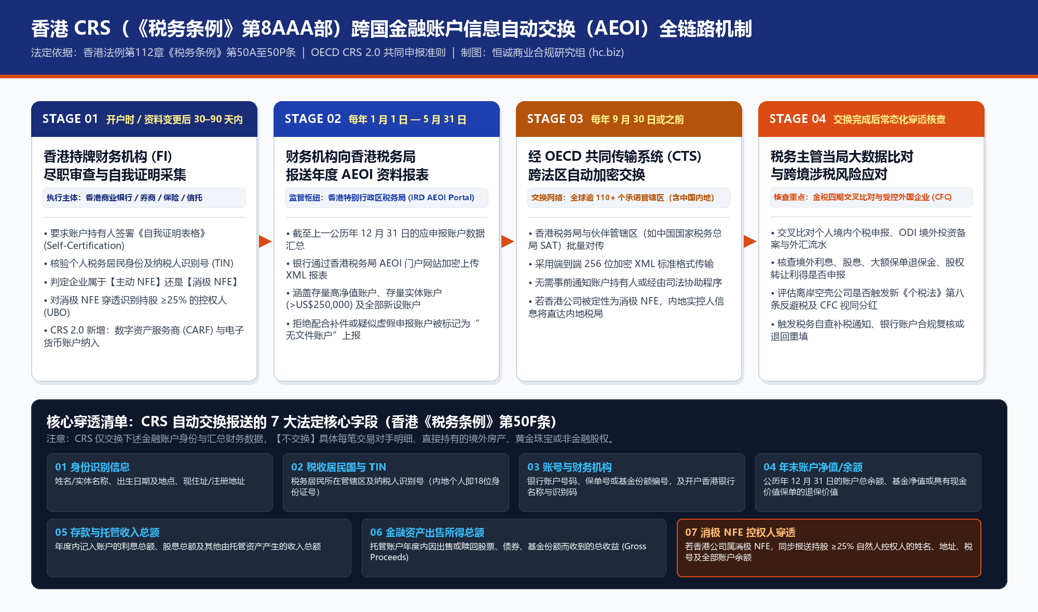Screen dimensions: 1038x612
Task: Select the main title mentioning AEOI 全链路机制
Action: point(392,28)
